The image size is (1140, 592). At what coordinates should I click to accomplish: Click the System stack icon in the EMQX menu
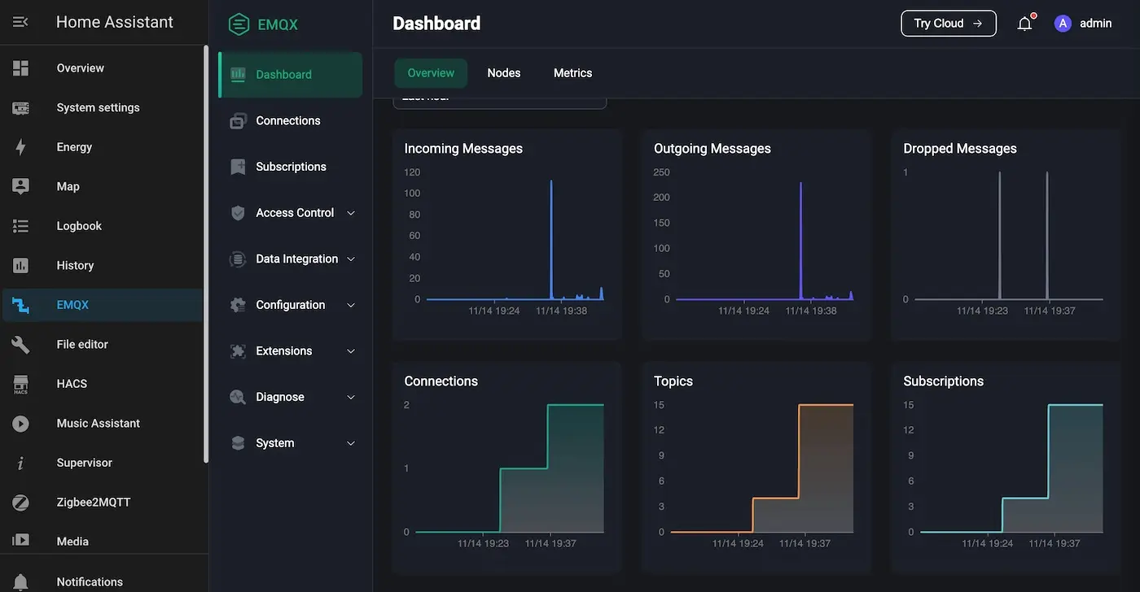click(x=238, y=443)
